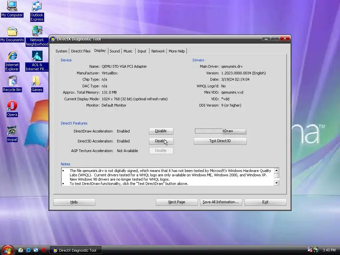Screen dimensions: 340x255
Task: Select the Display tab
Action: [x=100, y=50]
